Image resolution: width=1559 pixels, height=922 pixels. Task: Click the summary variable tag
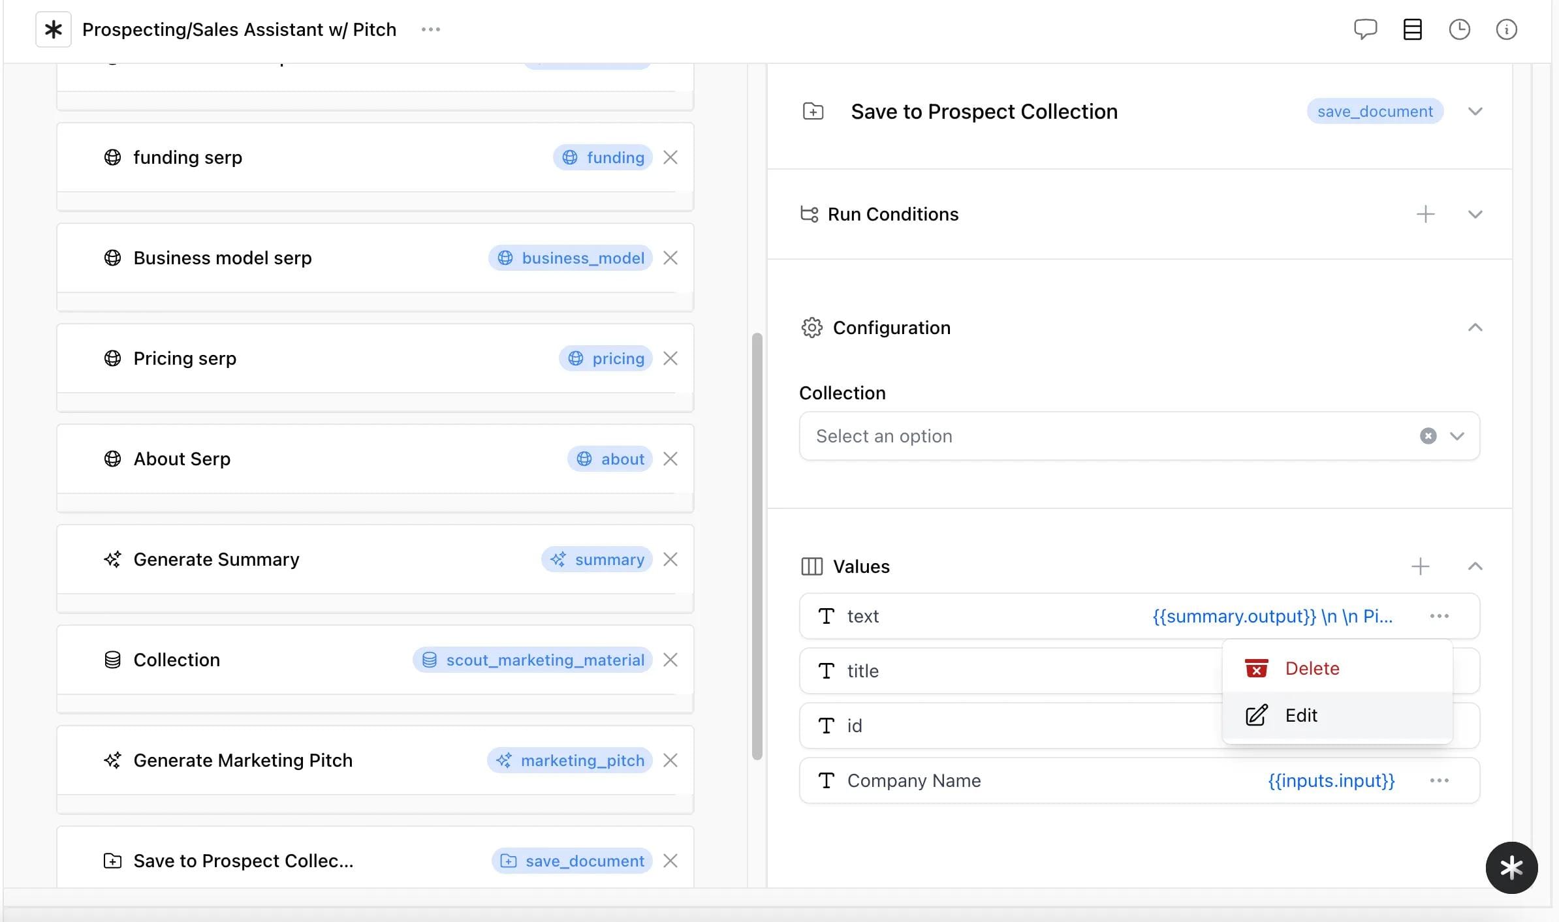[597, 559]
